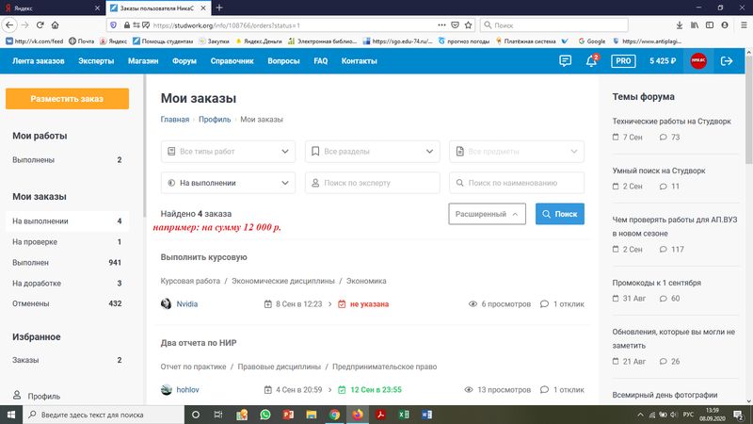Viewport: 753px width, 424px height.
Task: Open WhatsApp from the Windows taskbar
Action: 265,415
